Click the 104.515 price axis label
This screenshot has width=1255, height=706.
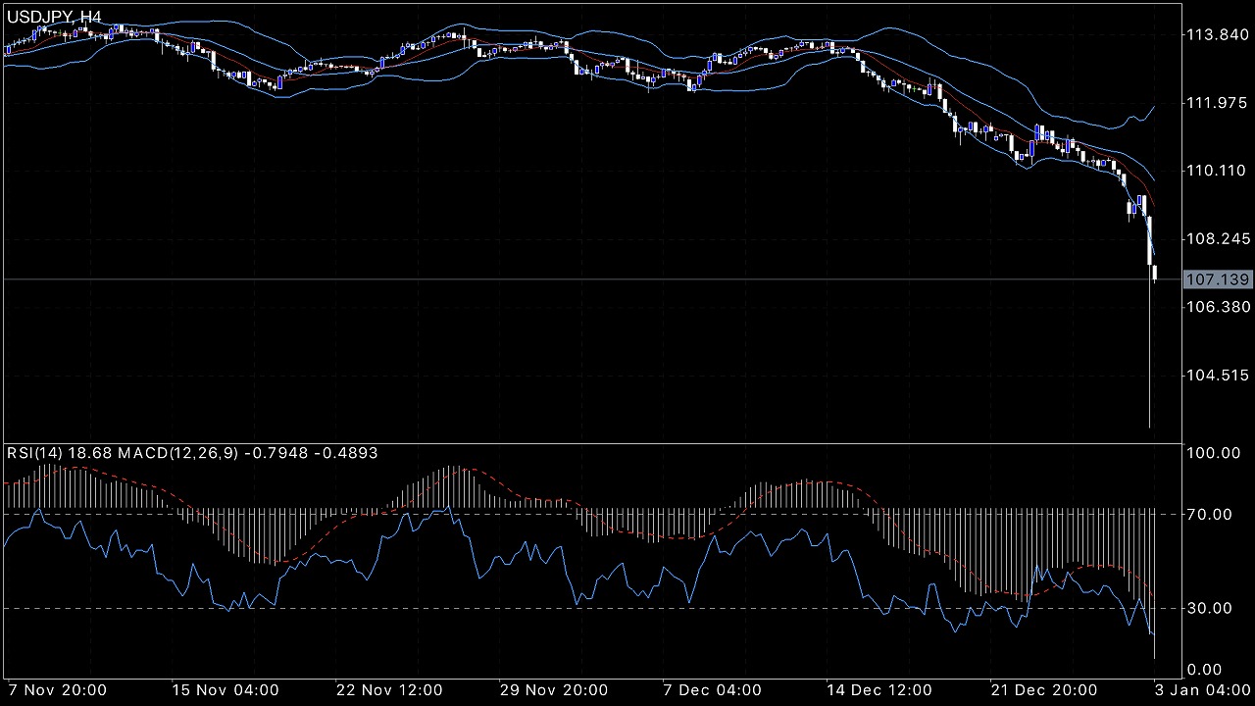tap(1217, 376)
